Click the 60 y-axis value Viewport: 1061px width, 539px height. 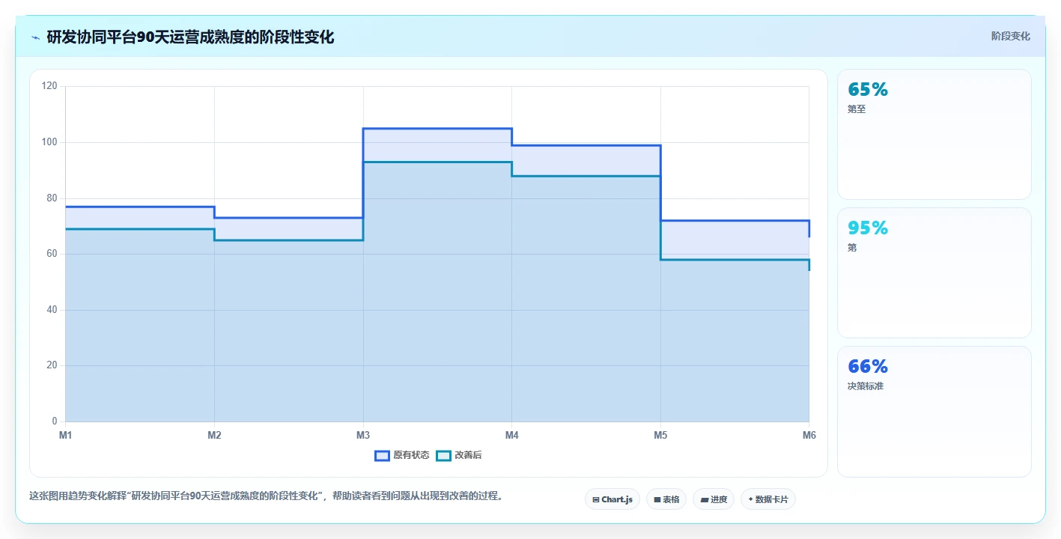[52, 254]
